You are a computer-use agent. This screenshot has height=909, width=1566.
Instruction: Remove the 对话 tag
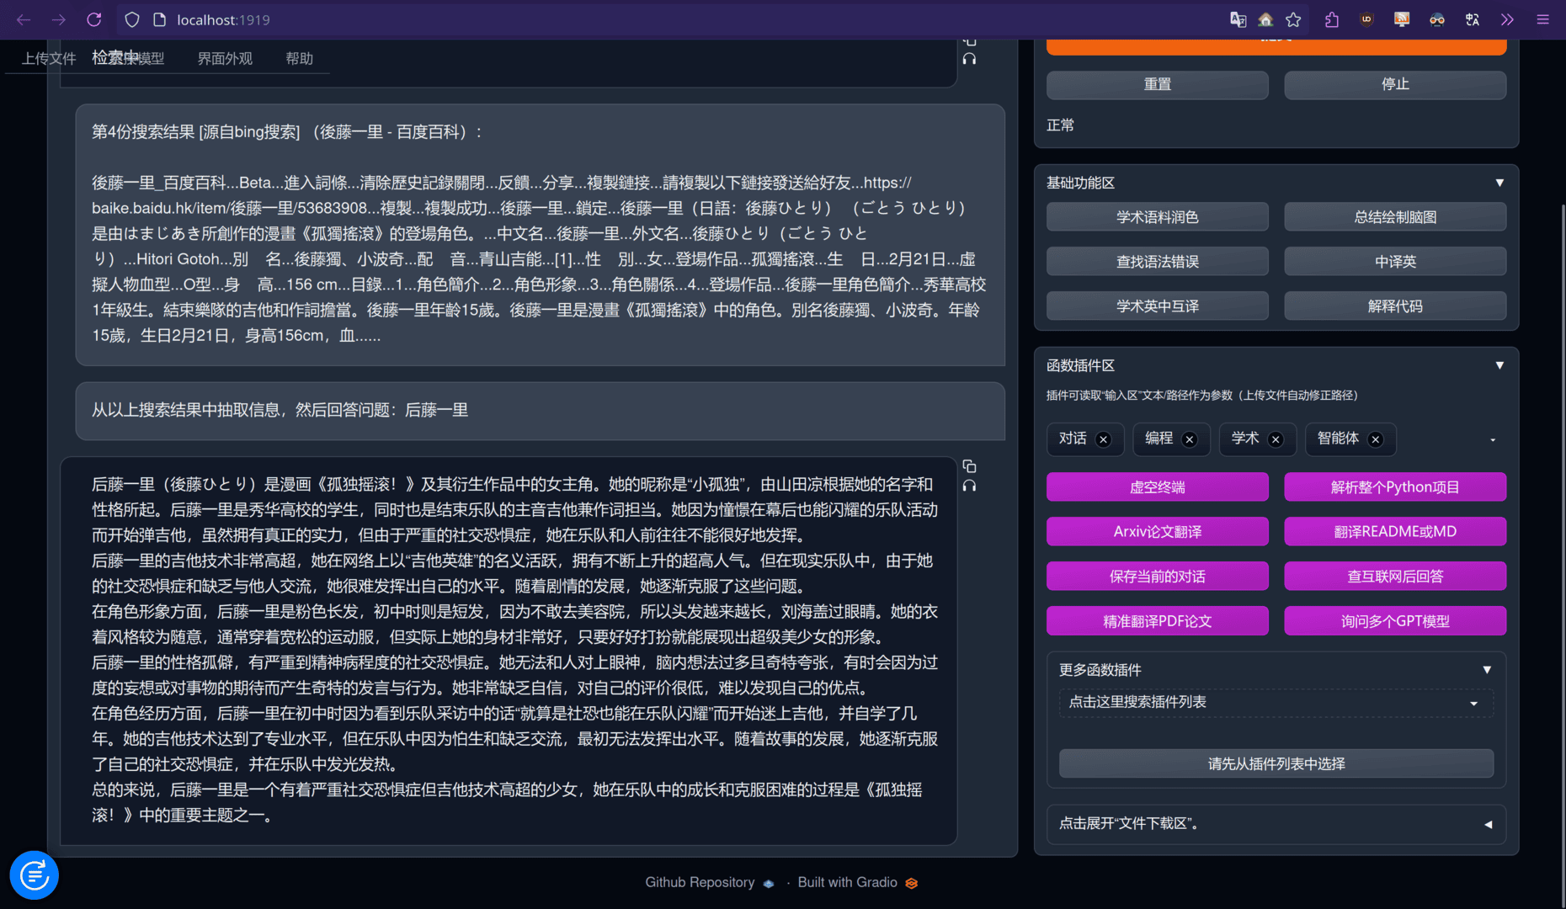click(1103, 439)
